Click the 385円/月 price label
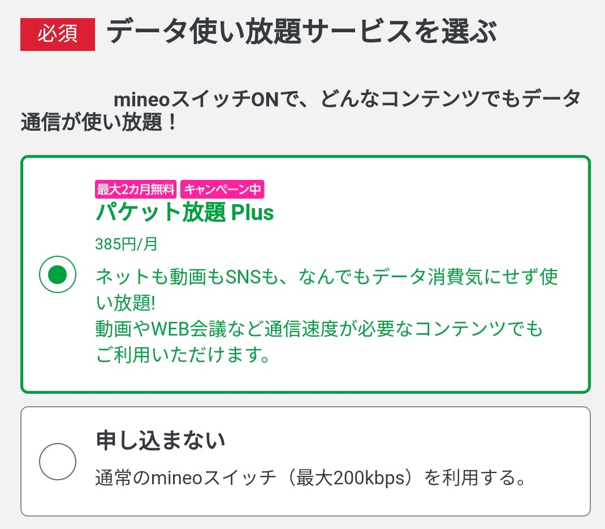 pos(124,244)
